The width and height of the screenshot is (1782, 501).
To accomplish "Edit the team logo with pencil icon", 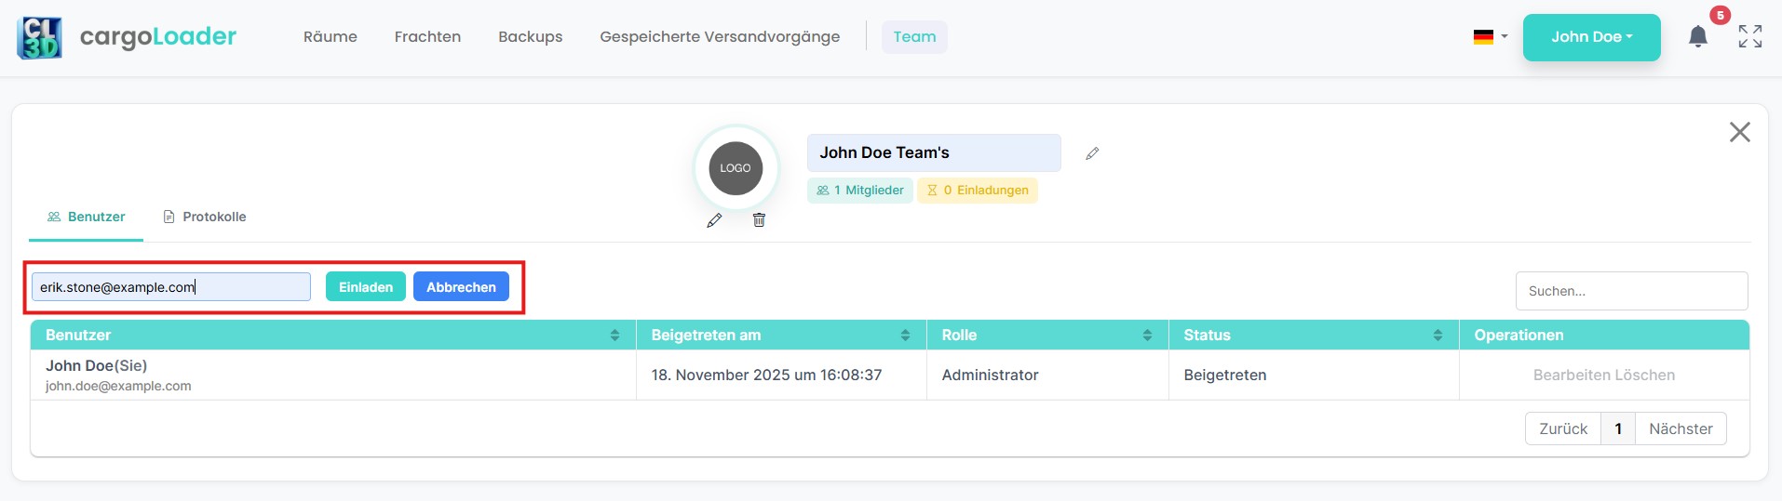I will (x=714, y=220).
